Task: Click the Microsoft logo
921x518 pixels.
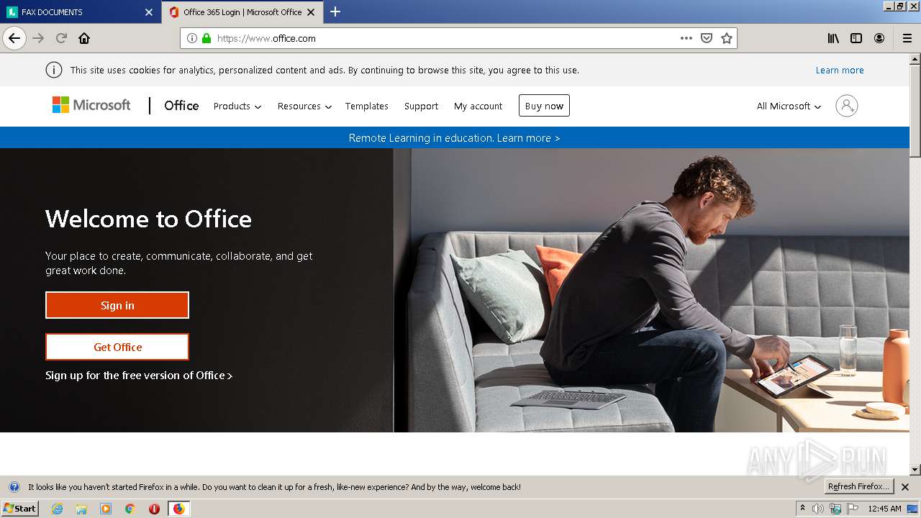Action: point(91,105)
